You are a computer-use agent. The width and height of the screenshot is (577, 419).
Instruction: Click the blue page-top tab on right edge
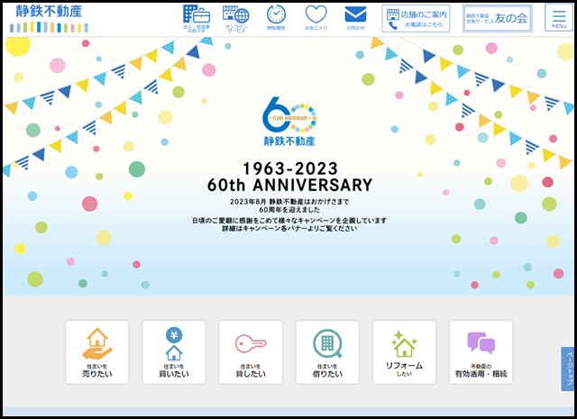[x=568, y=369]
